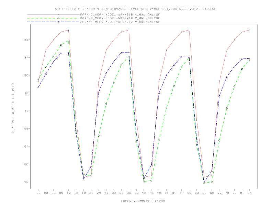Click the x-axis tick label 57
272x210 pixels.
coord(182,193)
